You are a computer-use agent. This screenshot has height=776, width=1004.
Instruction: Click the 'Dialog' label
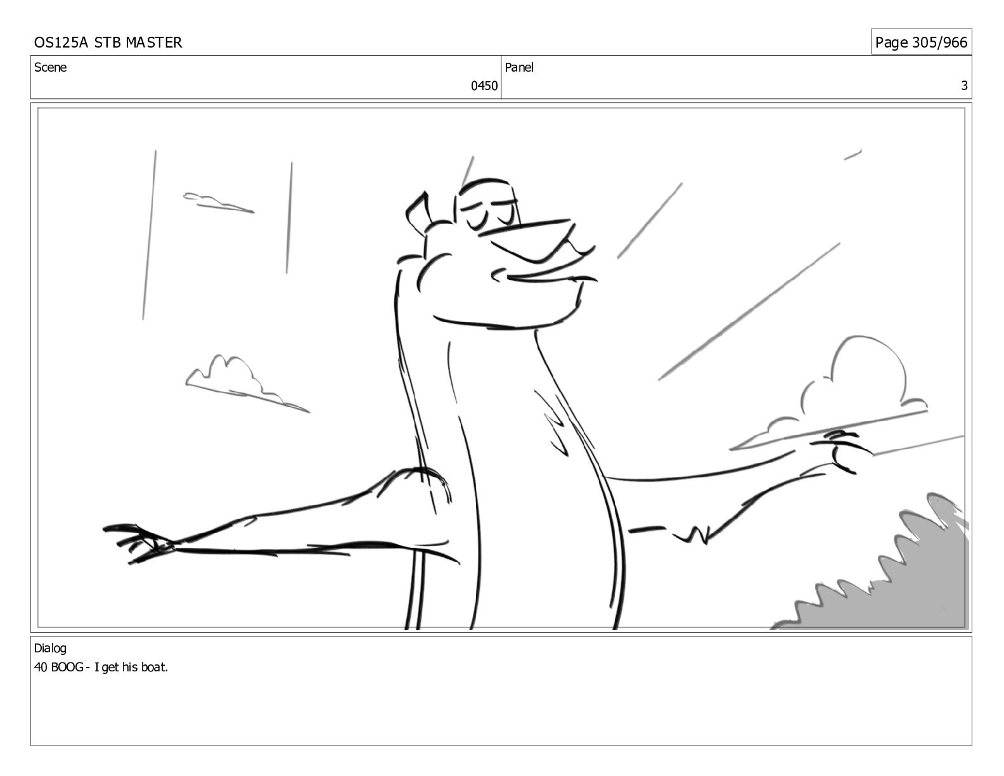pos(50,648)
